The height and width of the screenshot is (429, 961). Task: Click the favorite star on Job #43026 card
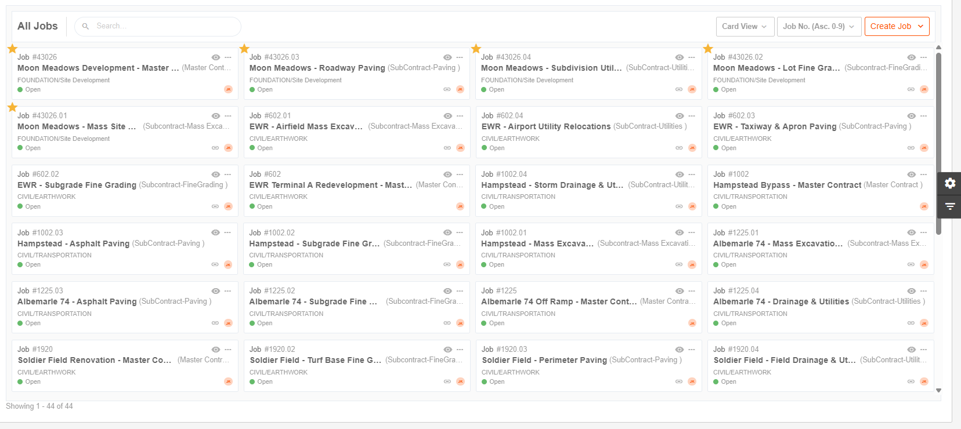[12, 49]
